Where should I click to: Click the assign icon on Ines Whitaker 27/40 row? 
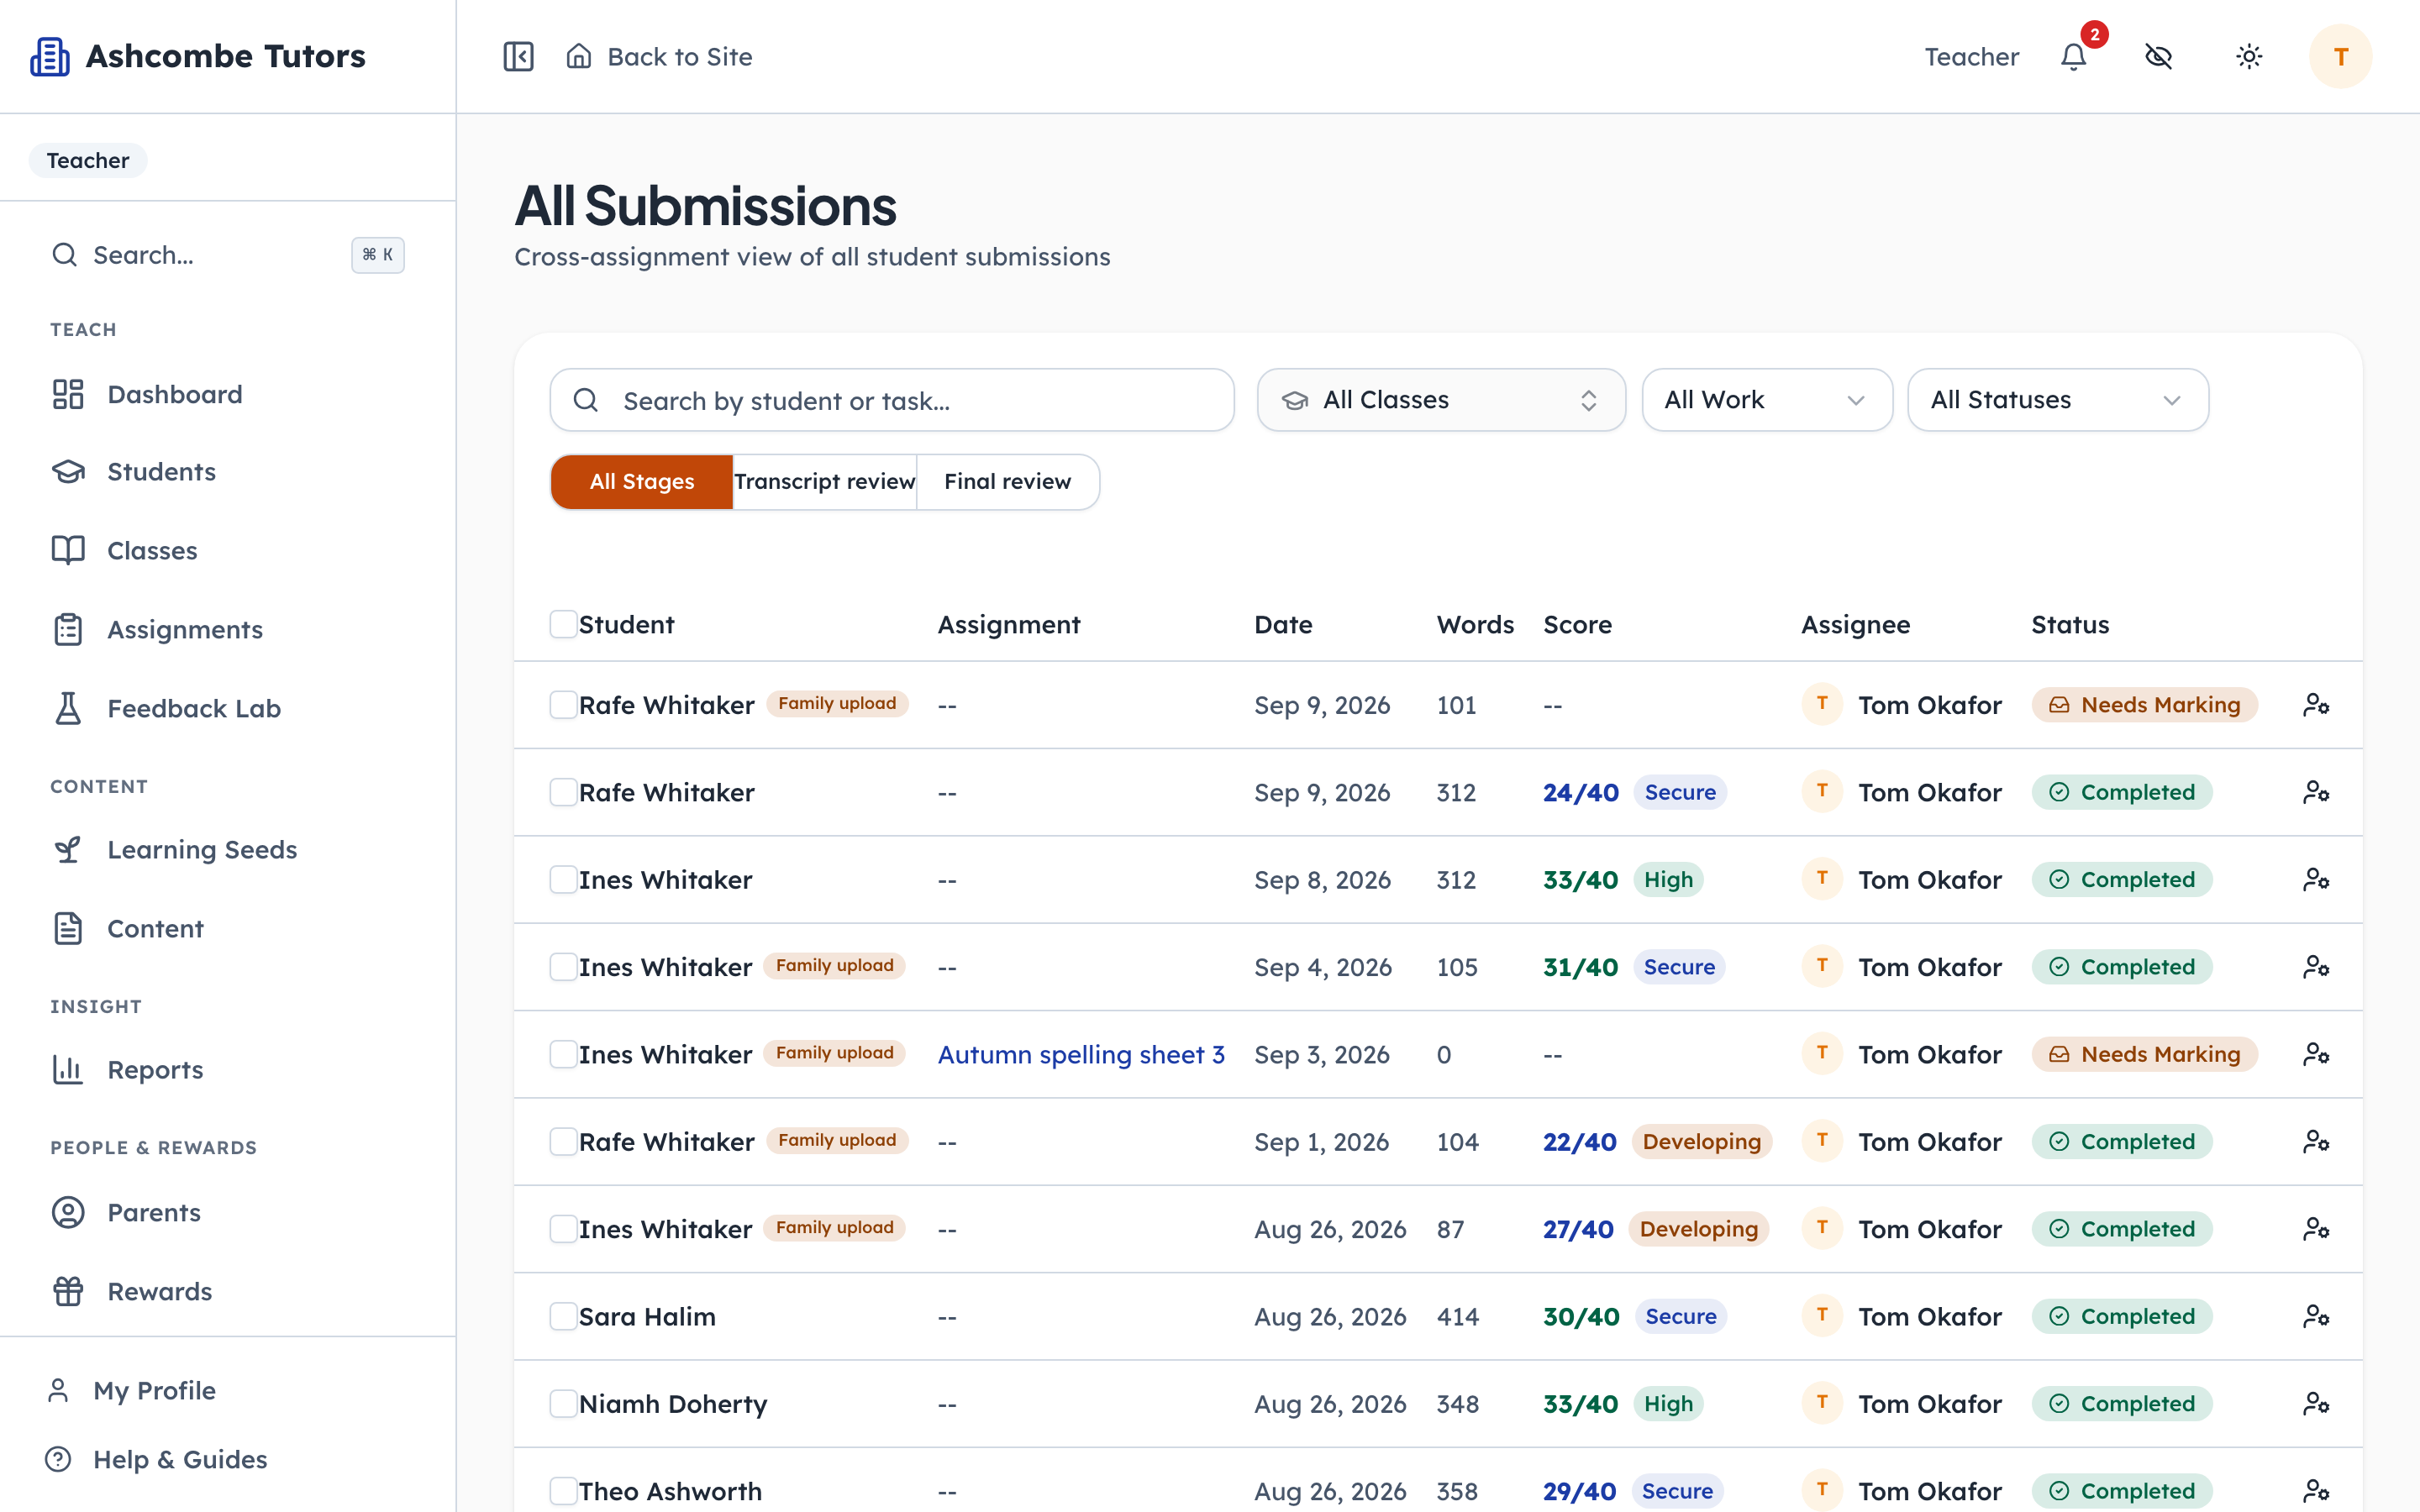coord(2316,1229)
